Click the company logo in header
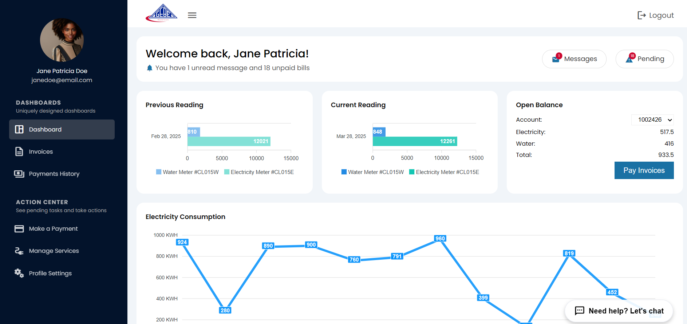The height and width of the screenshot is (324, 687). (161, 13)
